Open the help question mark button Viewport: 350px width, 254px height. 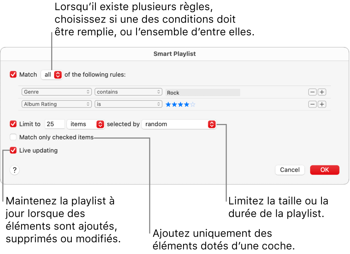14,170
